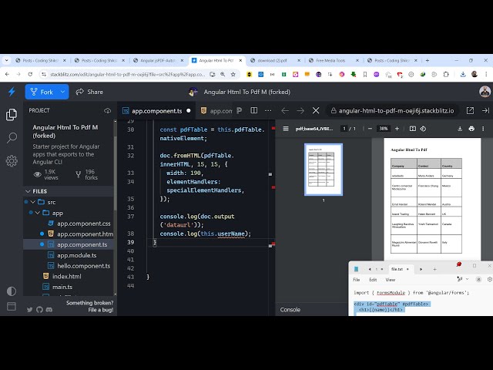
Task: Switch to app.component.ts editor tab
Action: click(x=156, y=111)
